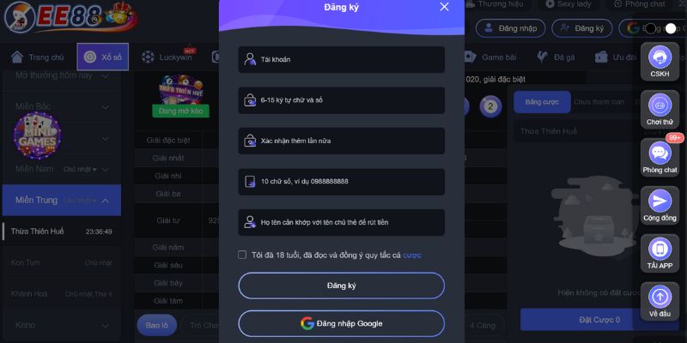Click the TẢI APP download icon
This screenshot has height=343, width=687.
pos(660,253)
